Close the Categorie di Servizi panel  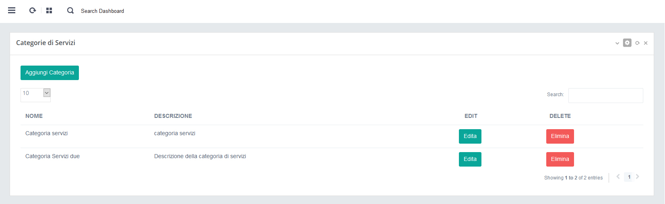coord(646,43)
